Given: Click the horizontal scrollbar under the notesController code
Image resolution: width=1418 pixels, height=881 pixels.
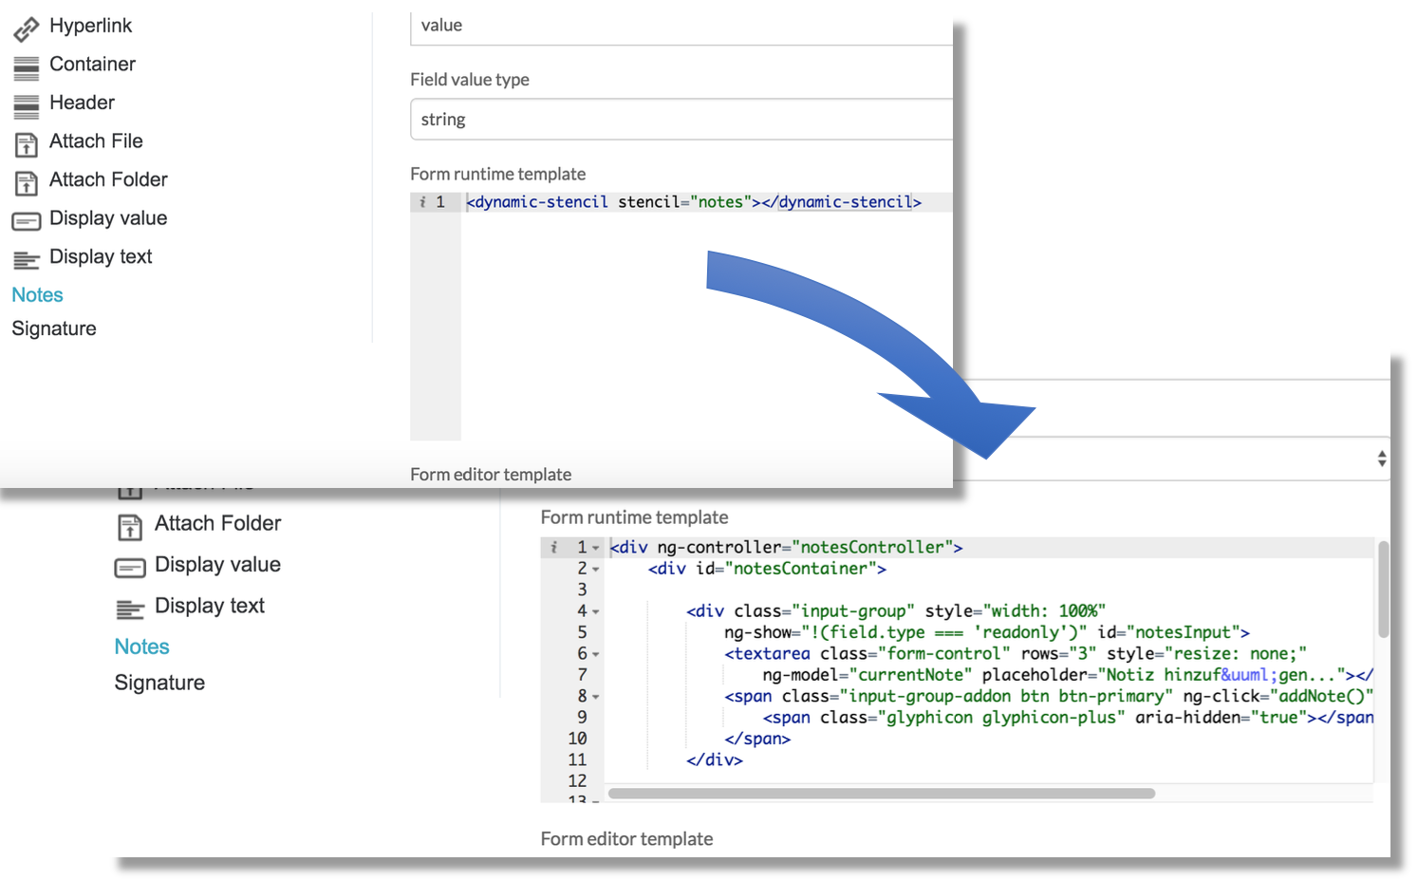Looking at the screenshot, I should tap(882, 794).
